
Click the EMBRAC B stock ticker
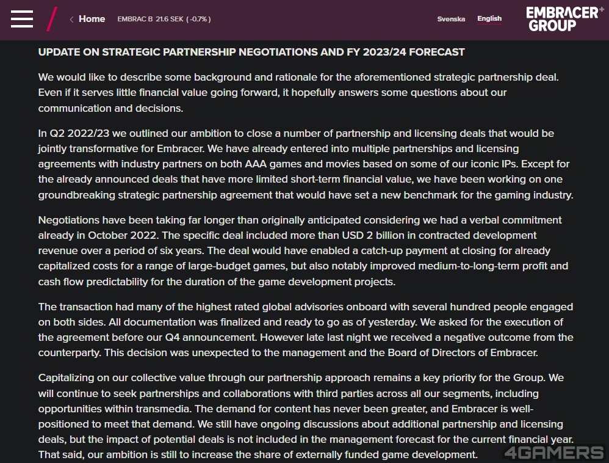point(135,19)
